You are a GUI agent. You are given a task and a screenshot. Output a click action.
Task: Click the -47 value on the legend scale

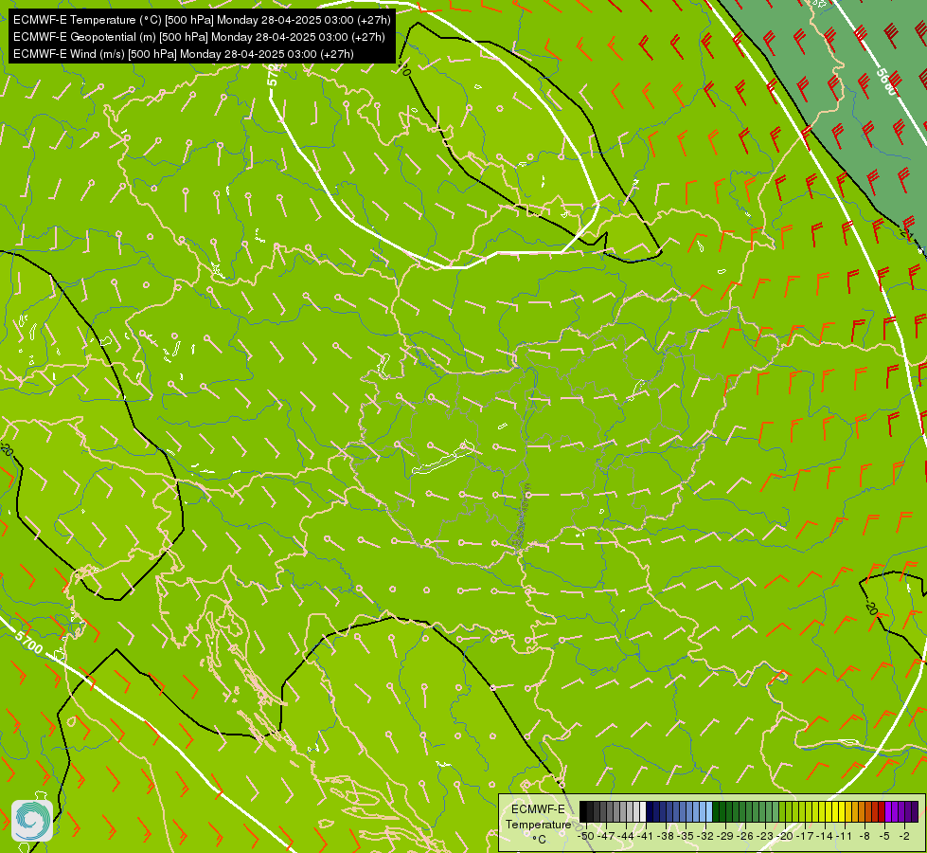[x=607, y=836]
